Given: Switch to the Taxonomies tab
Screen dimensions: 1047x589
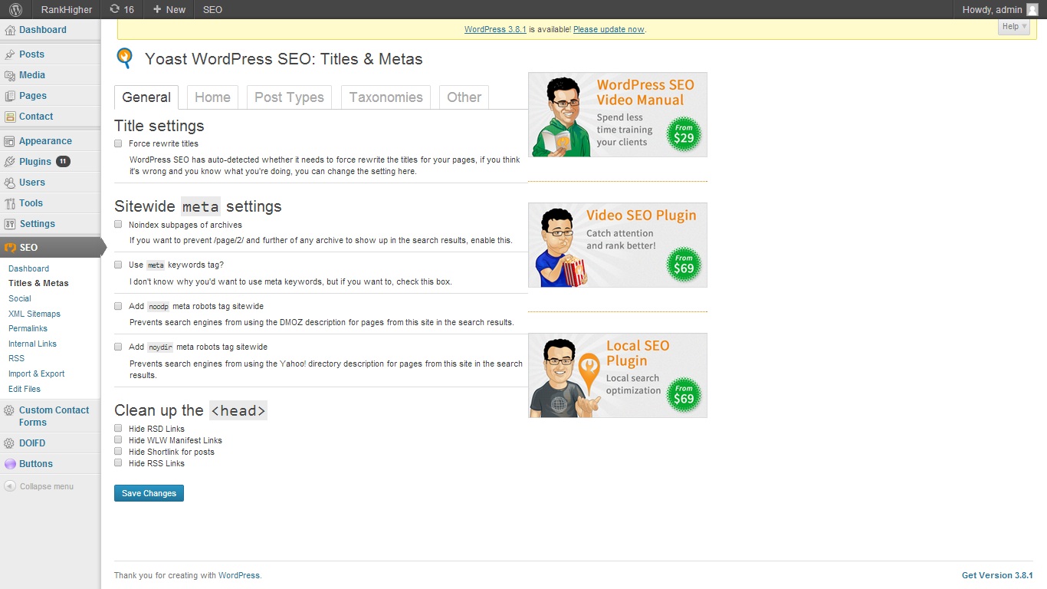Looking at the screenshot, I should point(386,97).
